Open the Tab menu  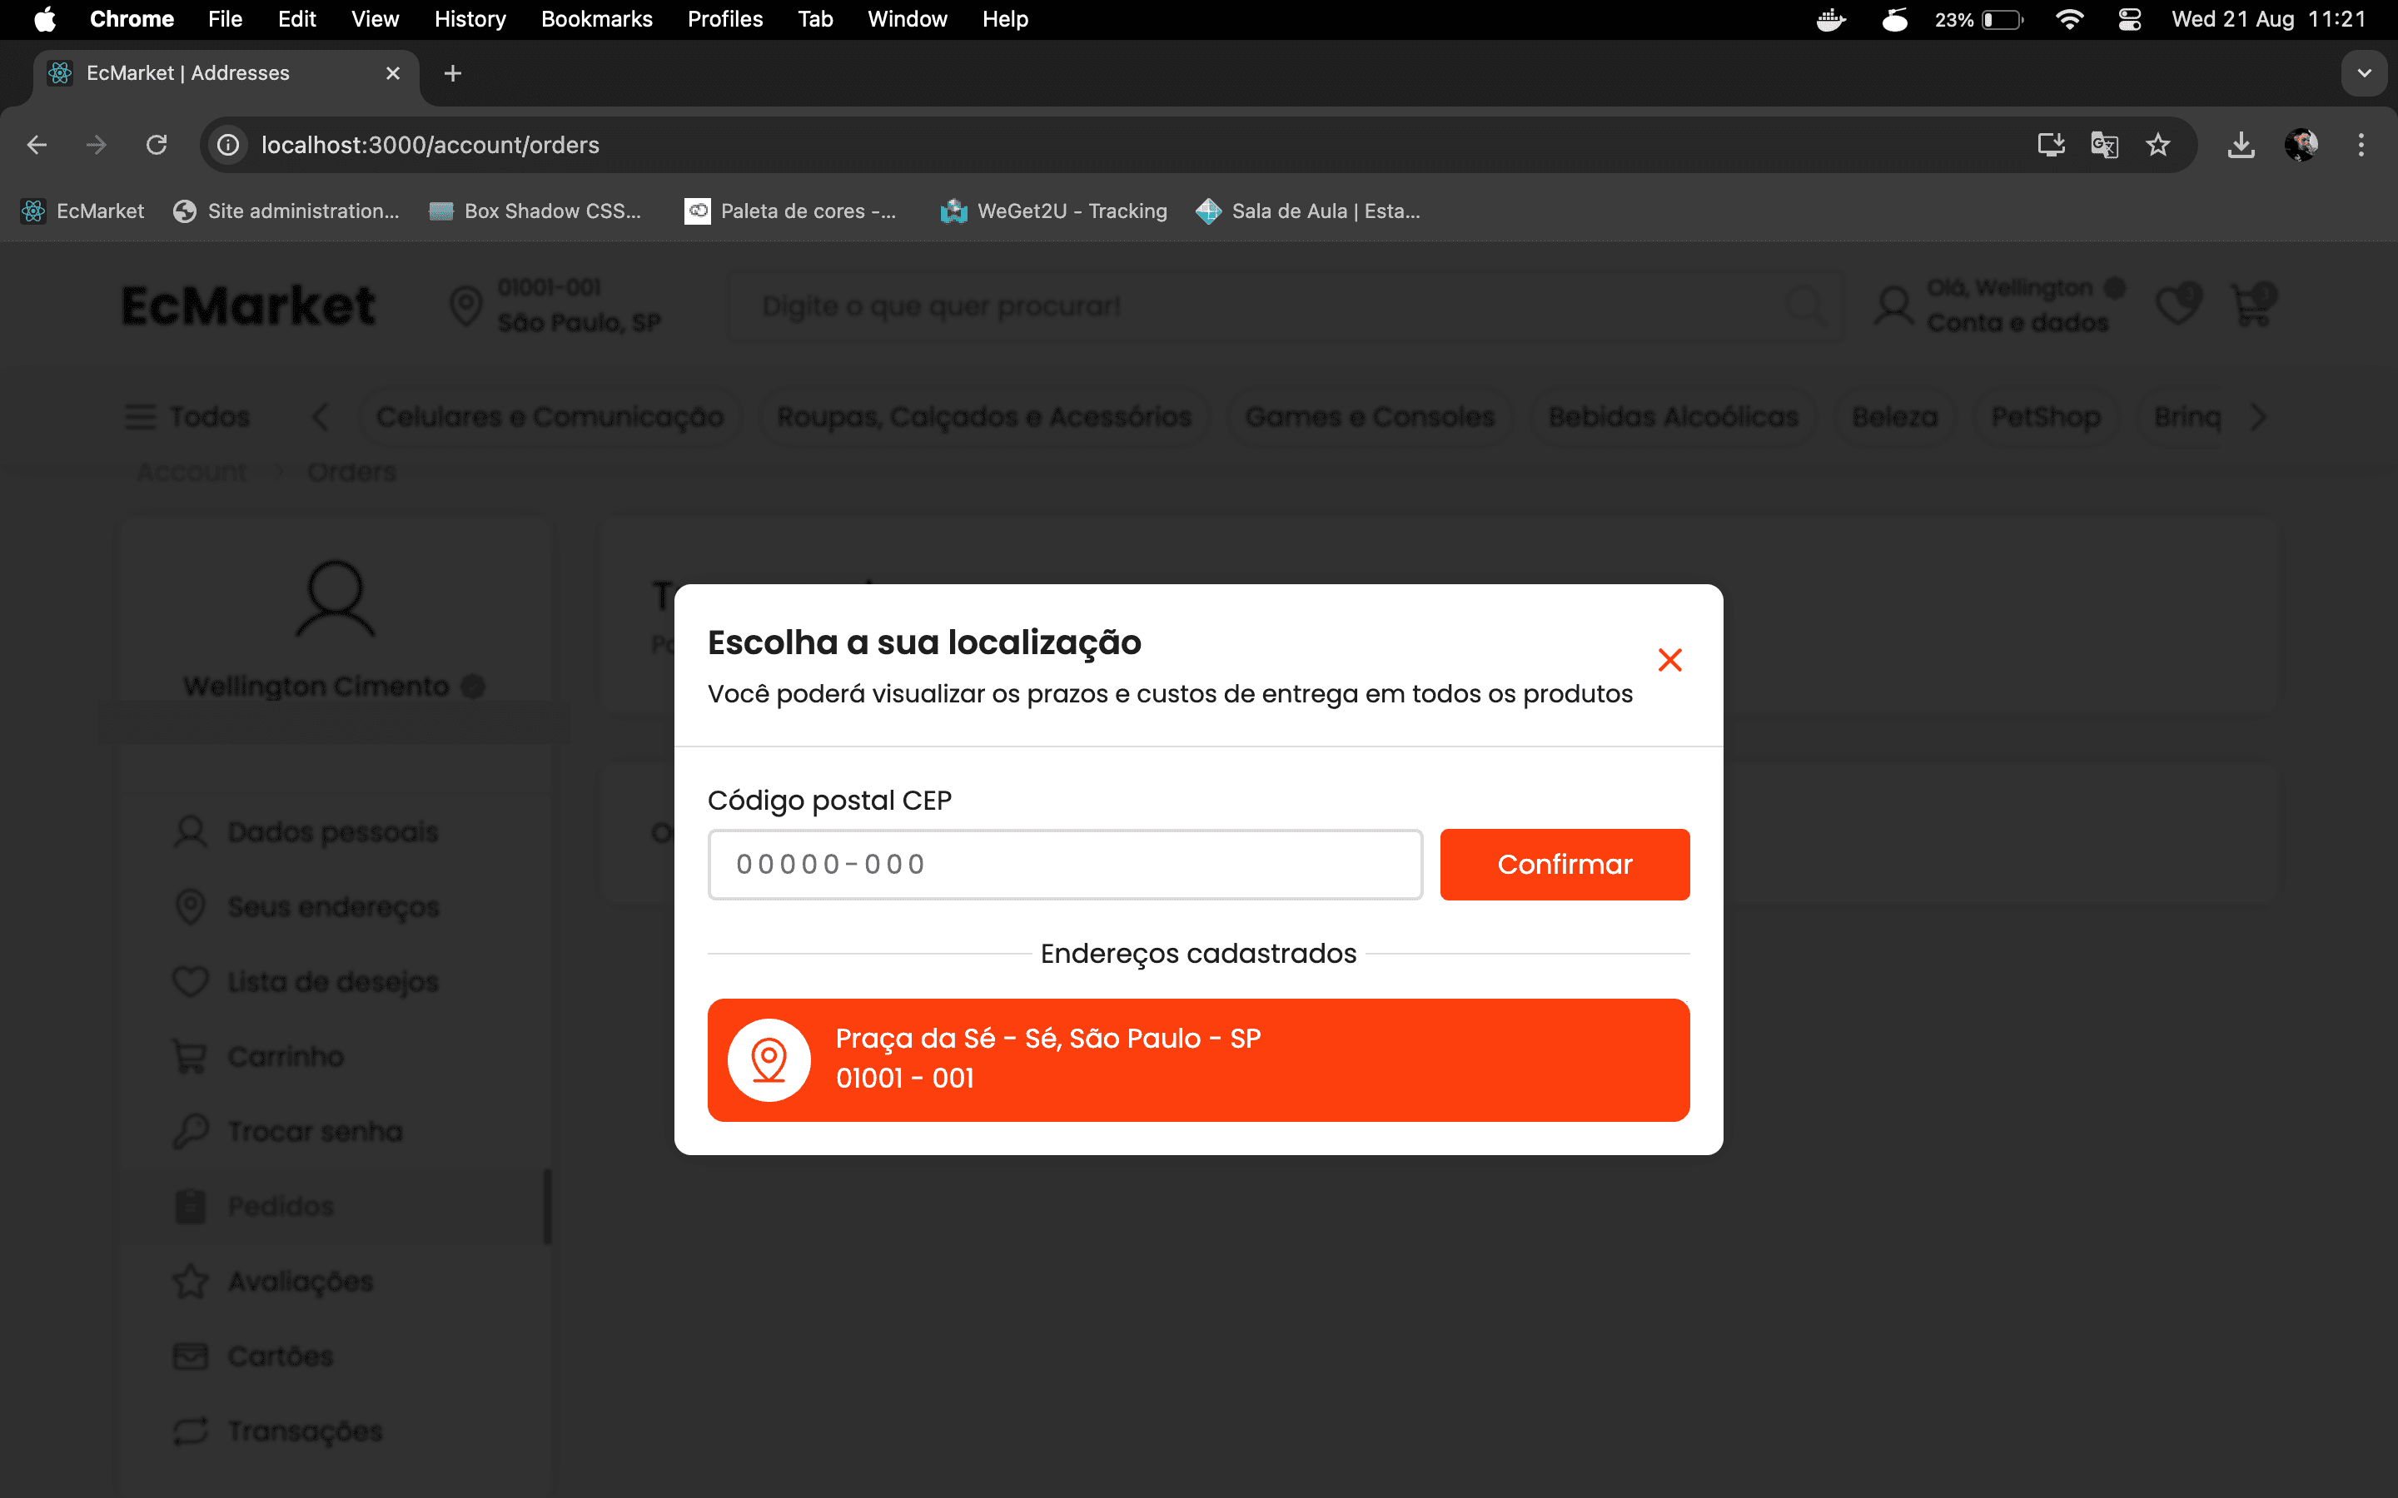click(x=814, y=20)
